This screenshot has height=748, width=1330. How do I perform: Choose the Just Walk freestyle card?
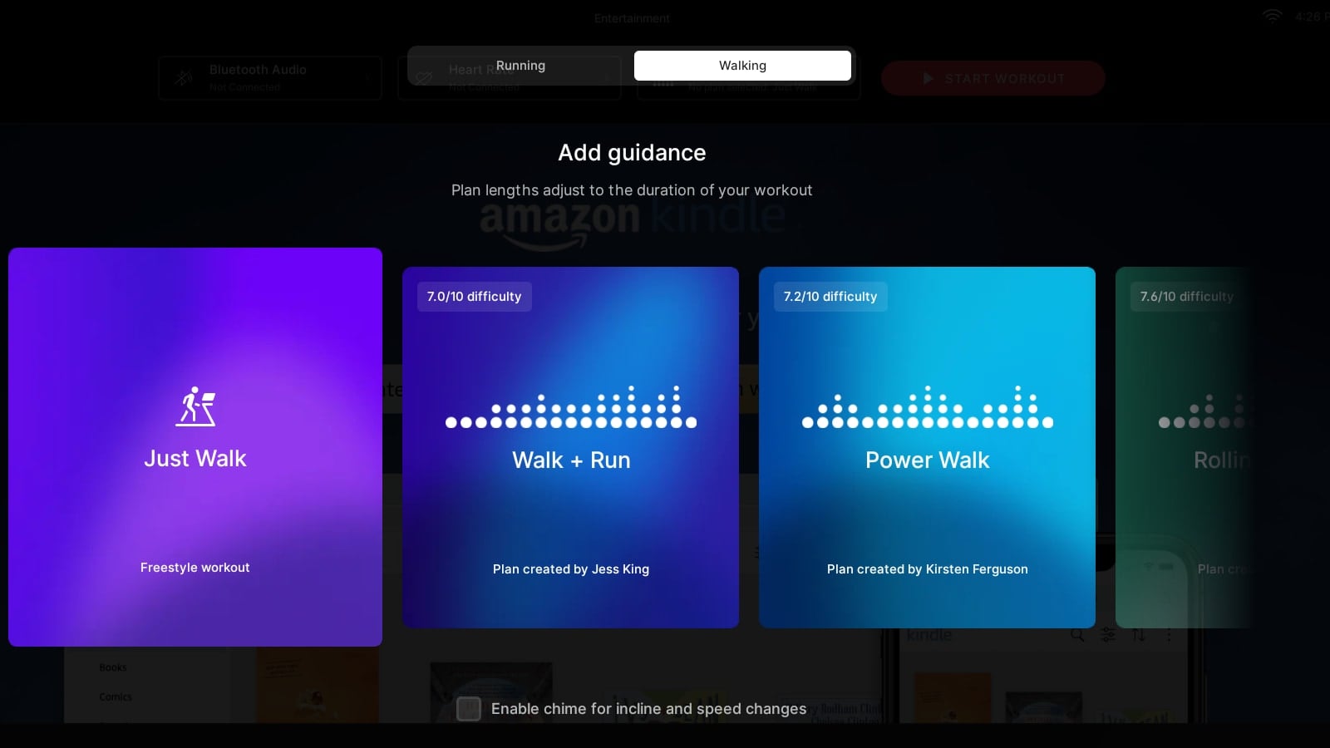point(195,447)
